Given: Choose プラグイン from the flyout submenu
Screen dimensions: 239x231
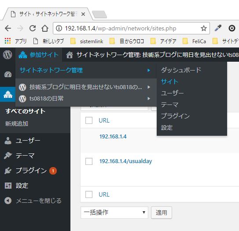Looking at the screenshot, I should tap(175, 116).
